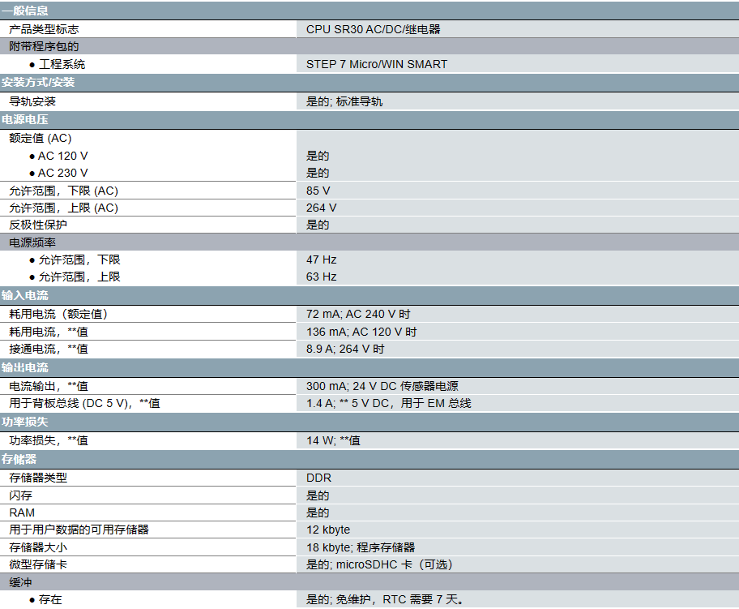Select the 导轨安装 row label
Viewport: 739px width, 609px height.
point(32,101)
